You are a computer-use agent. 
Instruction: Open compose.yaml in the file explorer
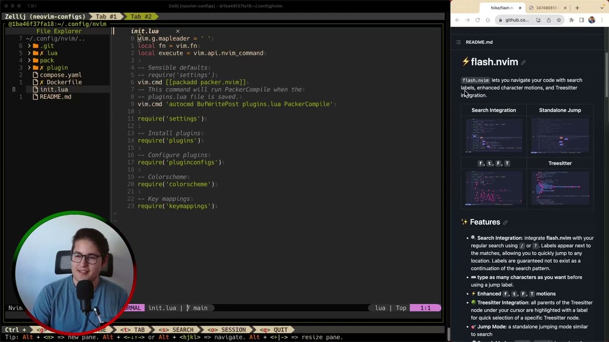point(60,75)
